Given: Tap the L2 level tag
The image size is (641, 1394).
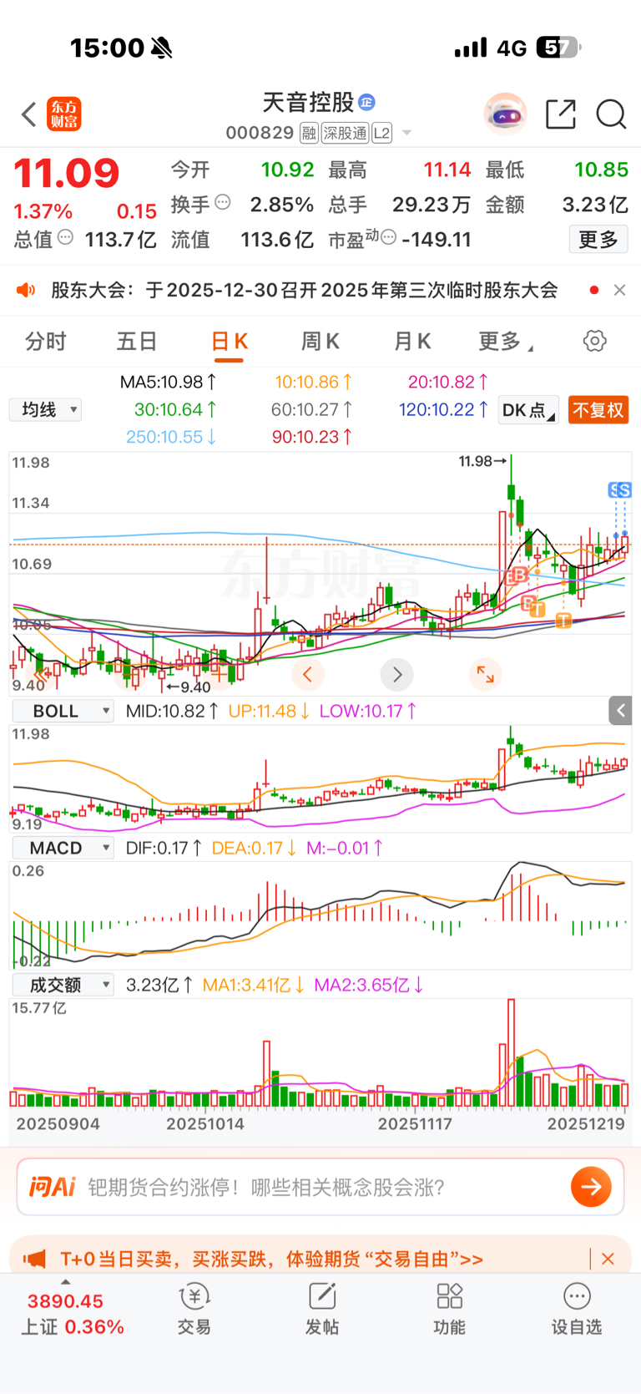Looking at the screenshot, I should click(x=381, y=133).
